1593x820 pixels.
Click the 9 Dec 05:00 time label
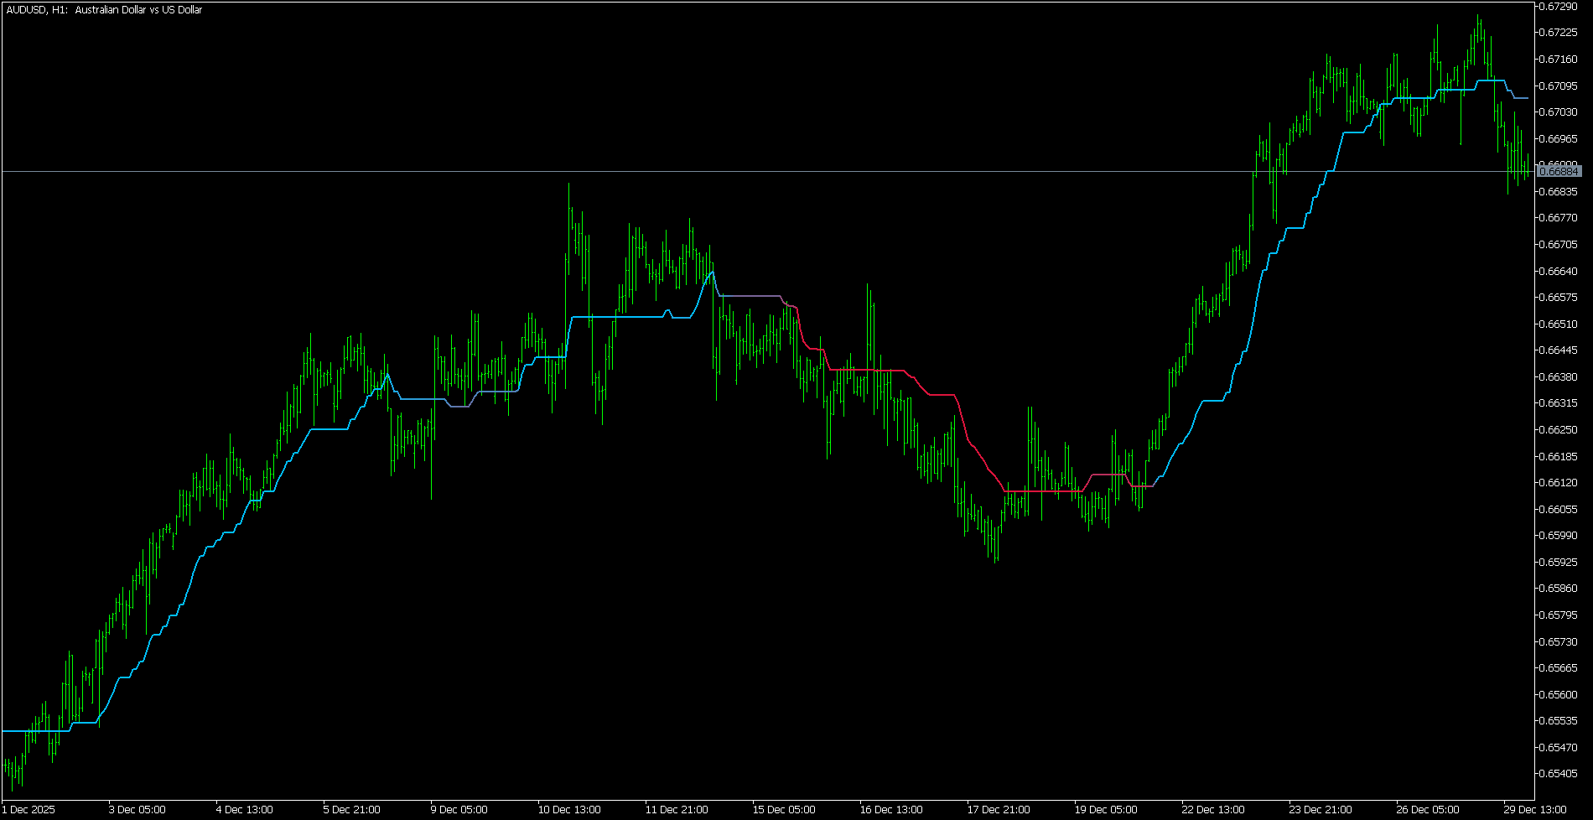(x=459, y=810)
